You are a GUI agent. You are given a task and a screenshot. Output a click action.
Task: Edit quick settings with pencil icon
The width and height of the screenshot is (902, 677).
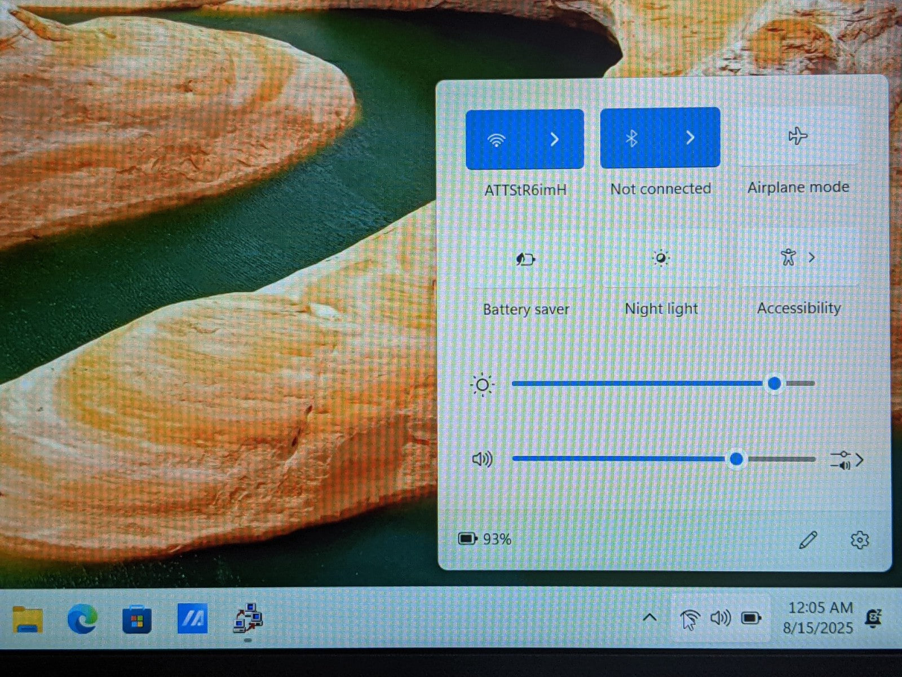pyautogui.click(x=808, y=540)
